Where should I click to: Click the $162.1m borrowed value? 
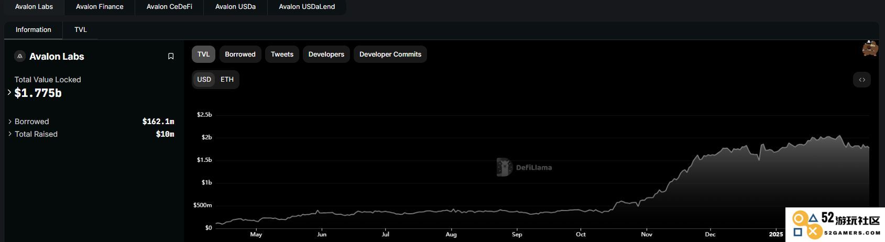click(x=158, y=122)
